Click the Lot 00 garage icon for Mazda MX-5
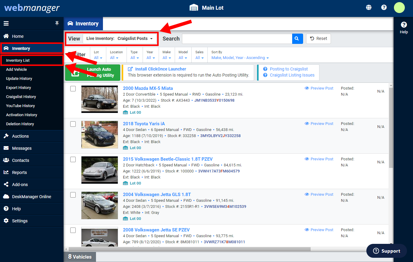The image size is (413, 262). click(126, 113)
